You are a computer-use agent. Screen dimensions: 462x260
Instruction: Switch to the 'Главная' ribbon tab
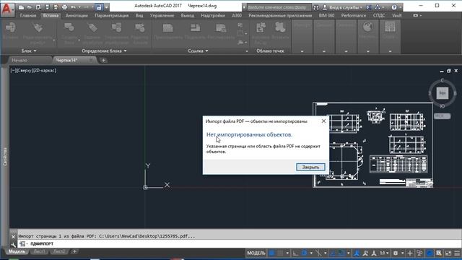pos(28,15)
